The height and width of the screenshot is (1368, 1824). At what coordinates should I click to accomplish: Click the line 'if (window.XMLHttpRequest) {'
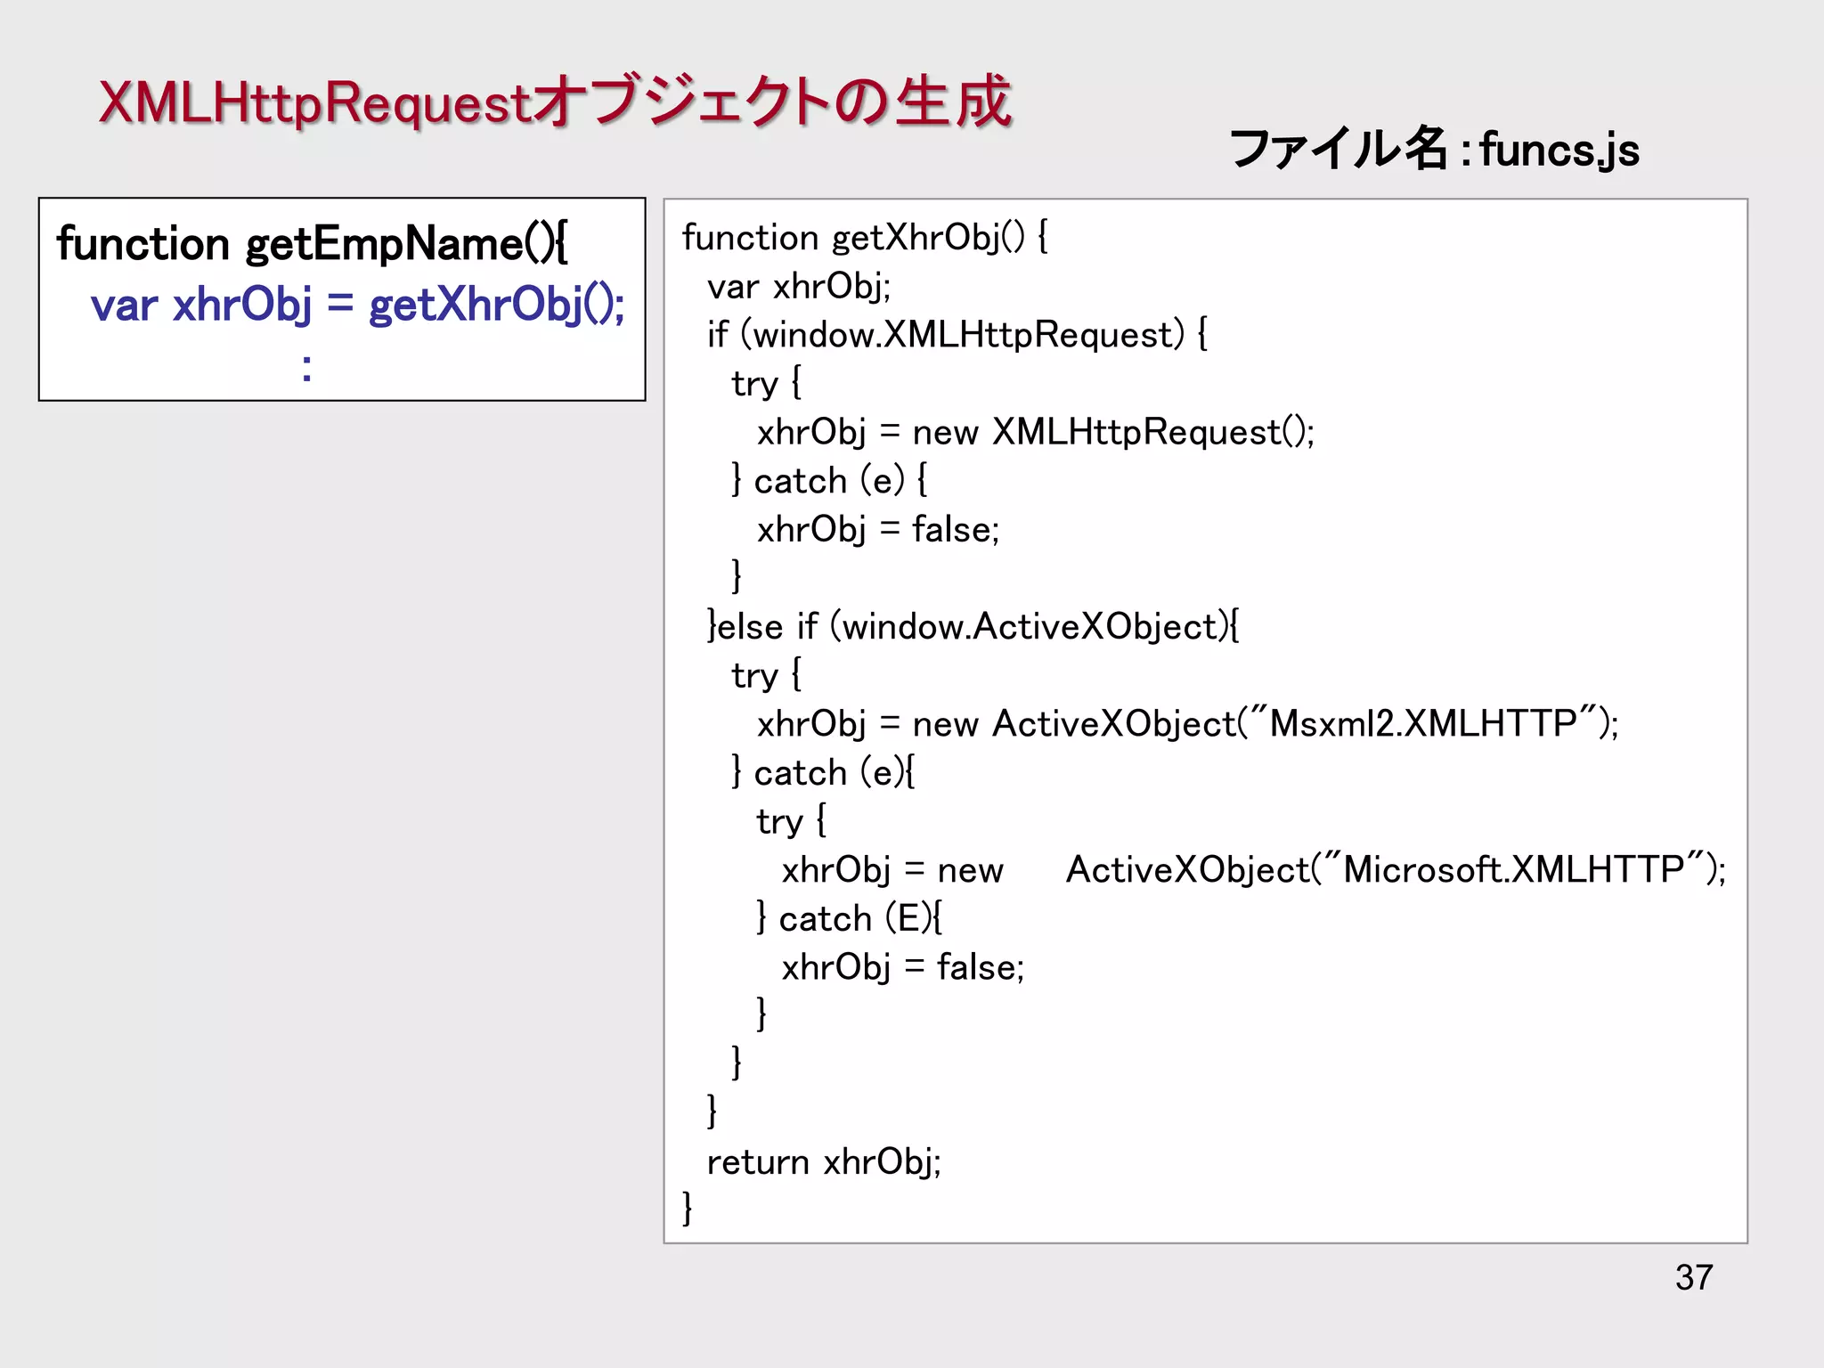(x=957, y=335)
